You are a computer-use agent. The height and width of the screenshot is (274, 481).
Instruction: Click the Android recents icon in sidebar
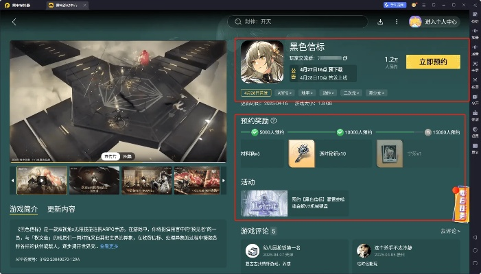click(x=475, y=263)
